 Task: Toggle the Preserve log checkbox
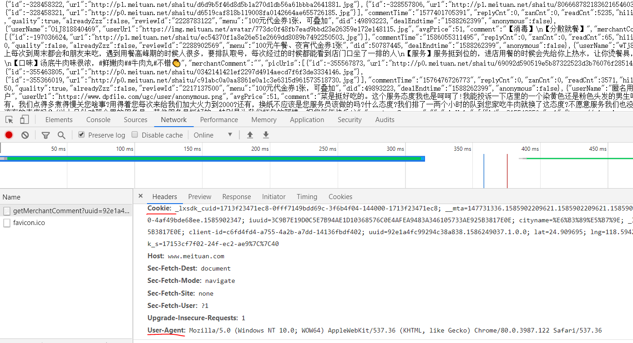(x=81, y=135)
